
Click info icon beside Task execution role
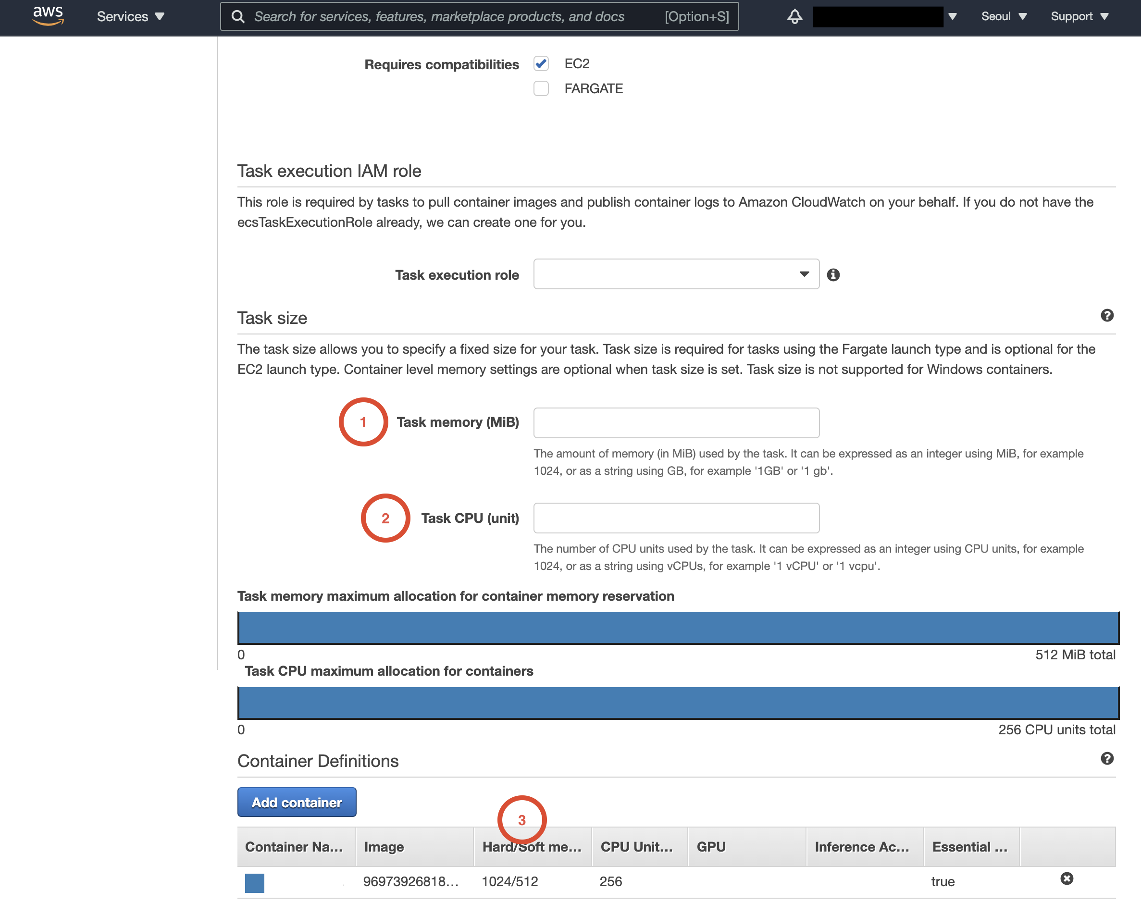click(x=833, y=275)
